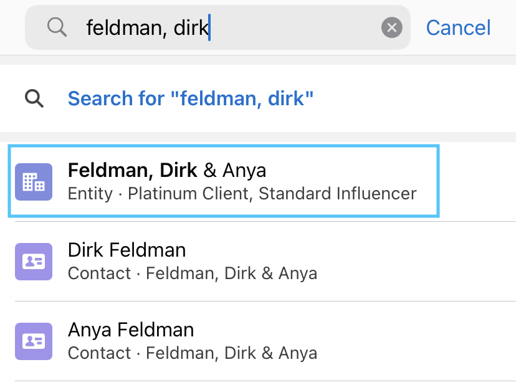Image resolution: width=516 pixels, height=385 pixels.
Task: Click inside the 'feldman, dirk' search field
Action: click(217, 27)
